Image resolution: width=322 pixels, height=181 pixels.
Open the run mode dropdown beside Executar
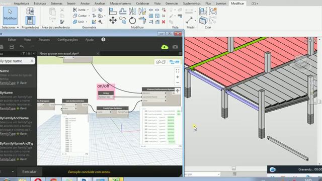pyautogui.click(x=13, y=171)
